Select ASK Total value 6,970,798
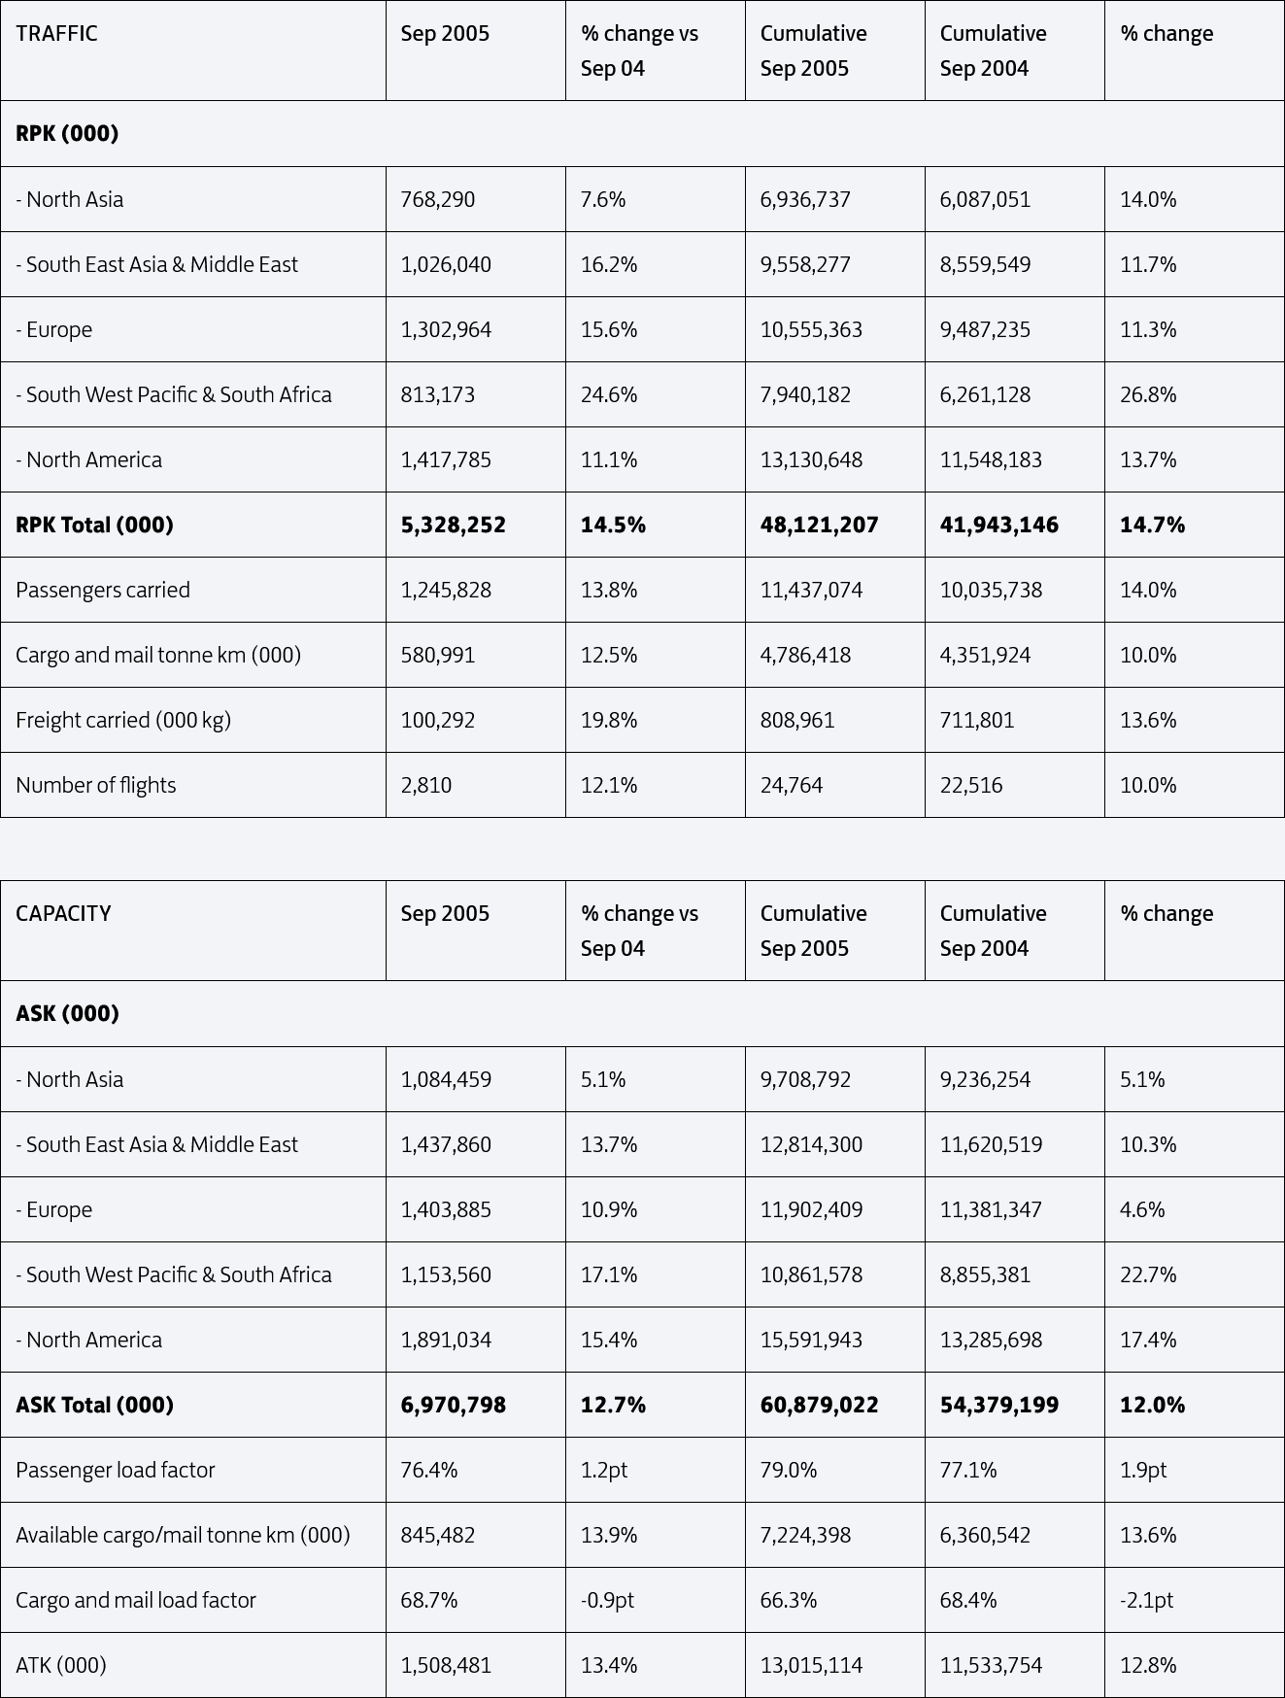Viewport: 1285px width, 1698px height. click(454, 1405)
